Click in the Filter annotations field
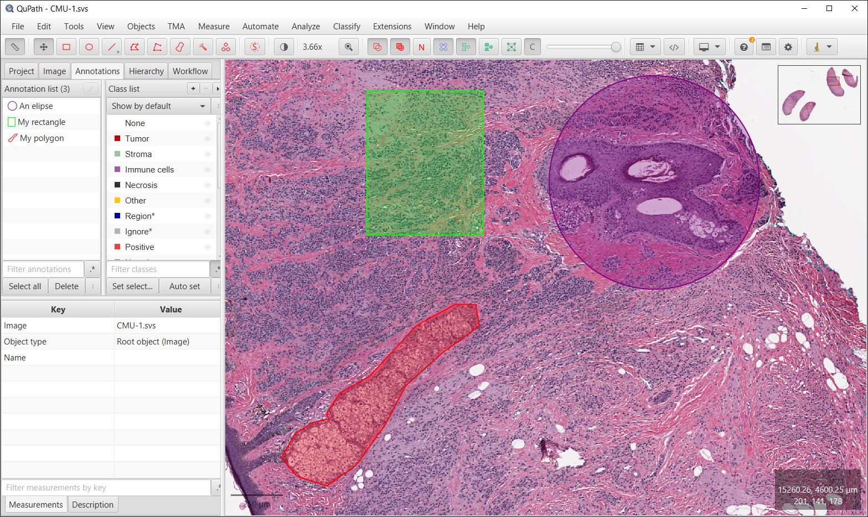Viewport: 868px width, 517px height. point(43,269)
